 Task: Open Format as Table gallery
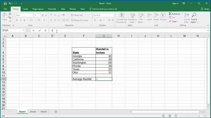(x=133, y=18)
